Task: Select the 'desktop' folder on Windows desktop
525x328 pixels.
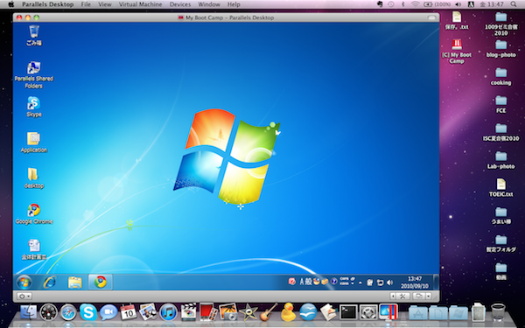Action: point(34,178)
